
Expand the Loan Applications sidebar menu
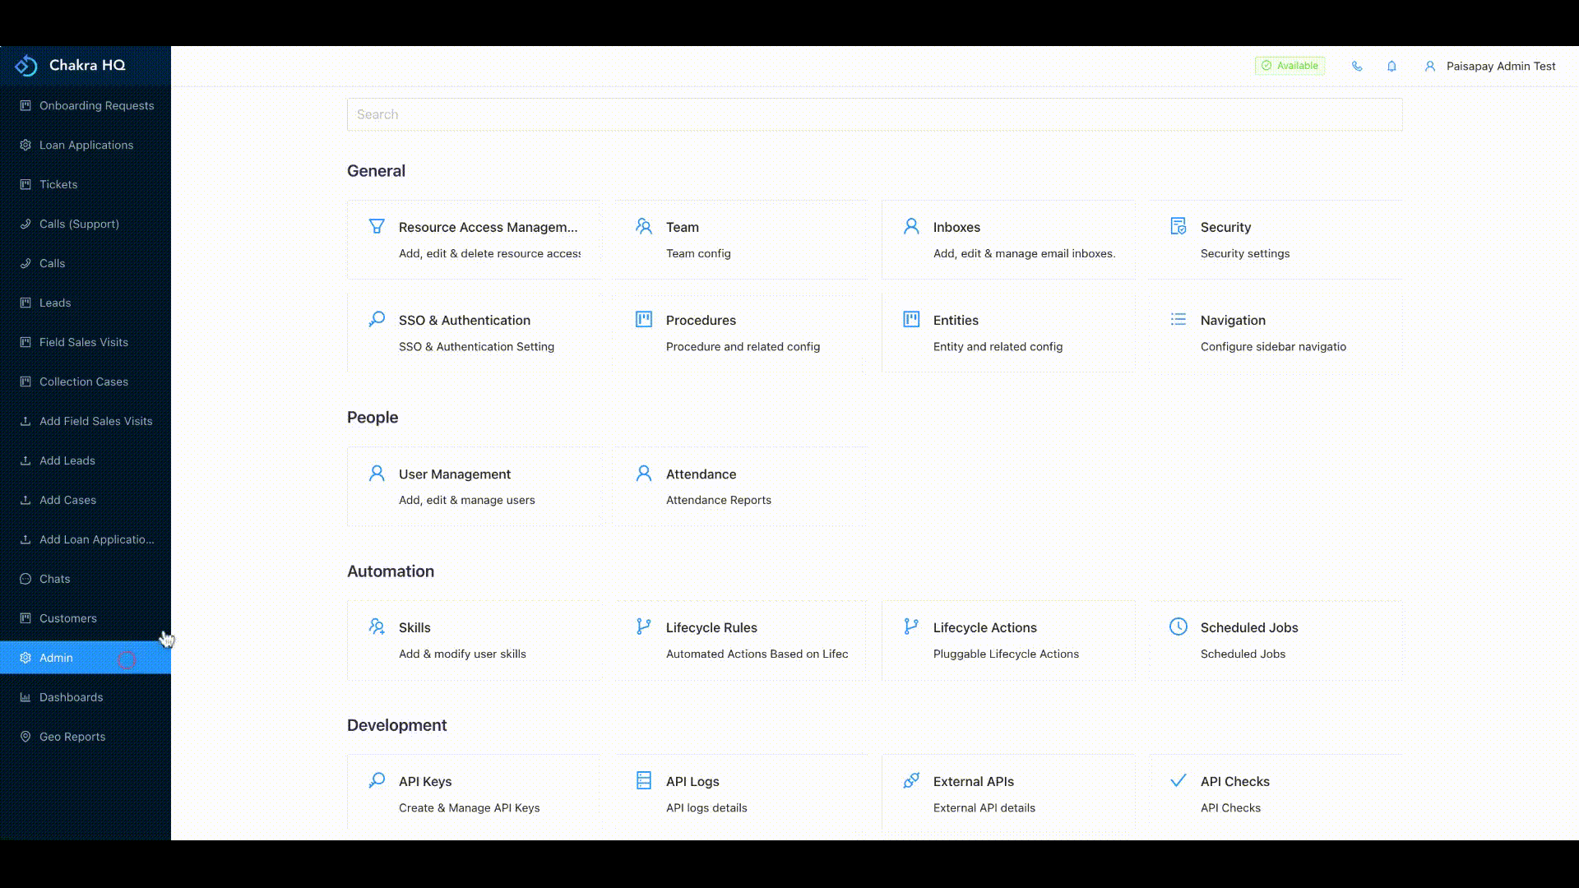[86, 144]
